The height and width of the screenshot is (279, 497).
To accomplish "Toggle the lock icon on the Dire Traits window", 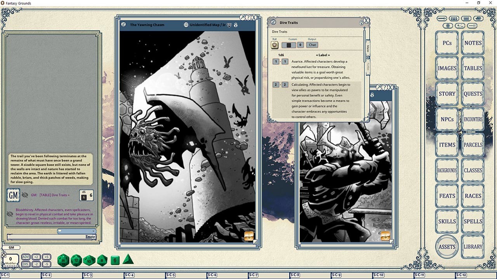I will (361, 22).
